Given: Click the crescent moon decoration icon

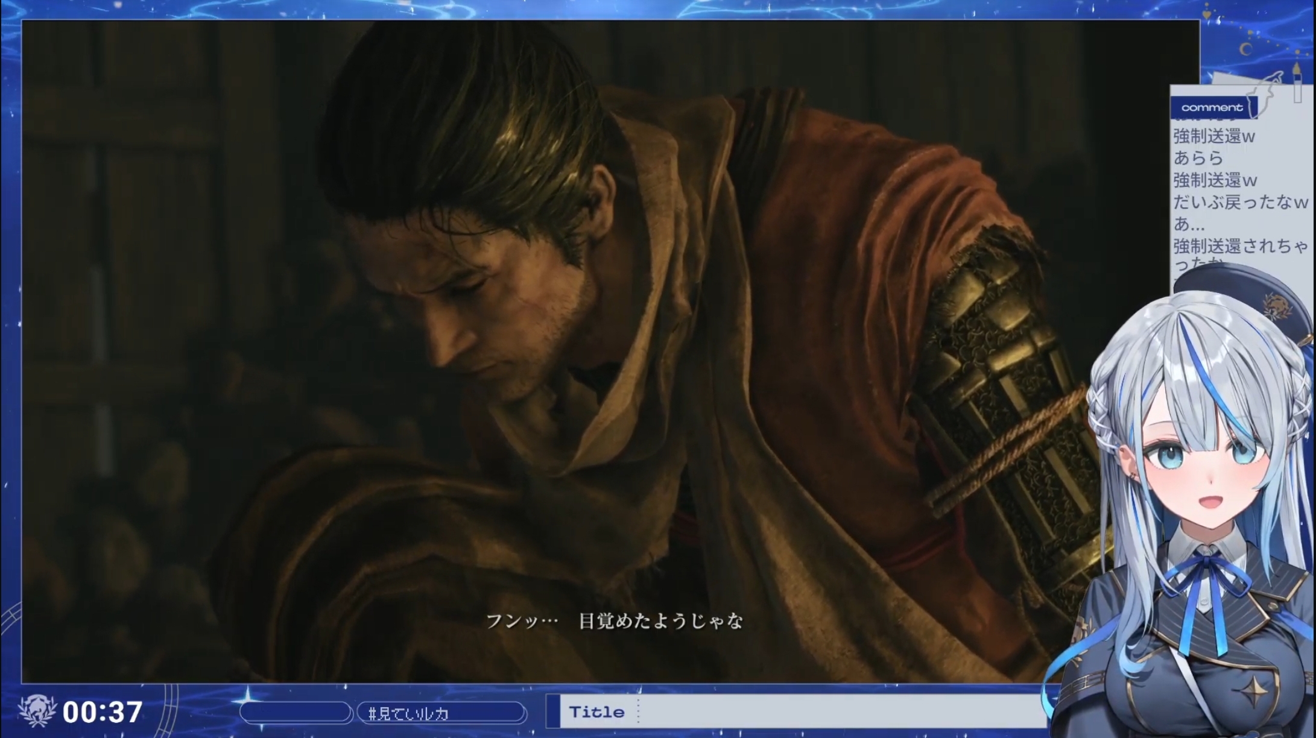Looking at the screenshot, I should click(x=1246, y=48).
